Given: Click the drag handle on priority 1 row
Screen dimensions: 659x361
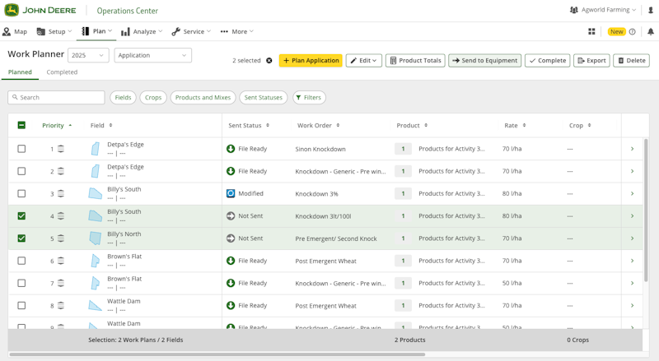Looking at the screenshot, I should click(61, 149).
